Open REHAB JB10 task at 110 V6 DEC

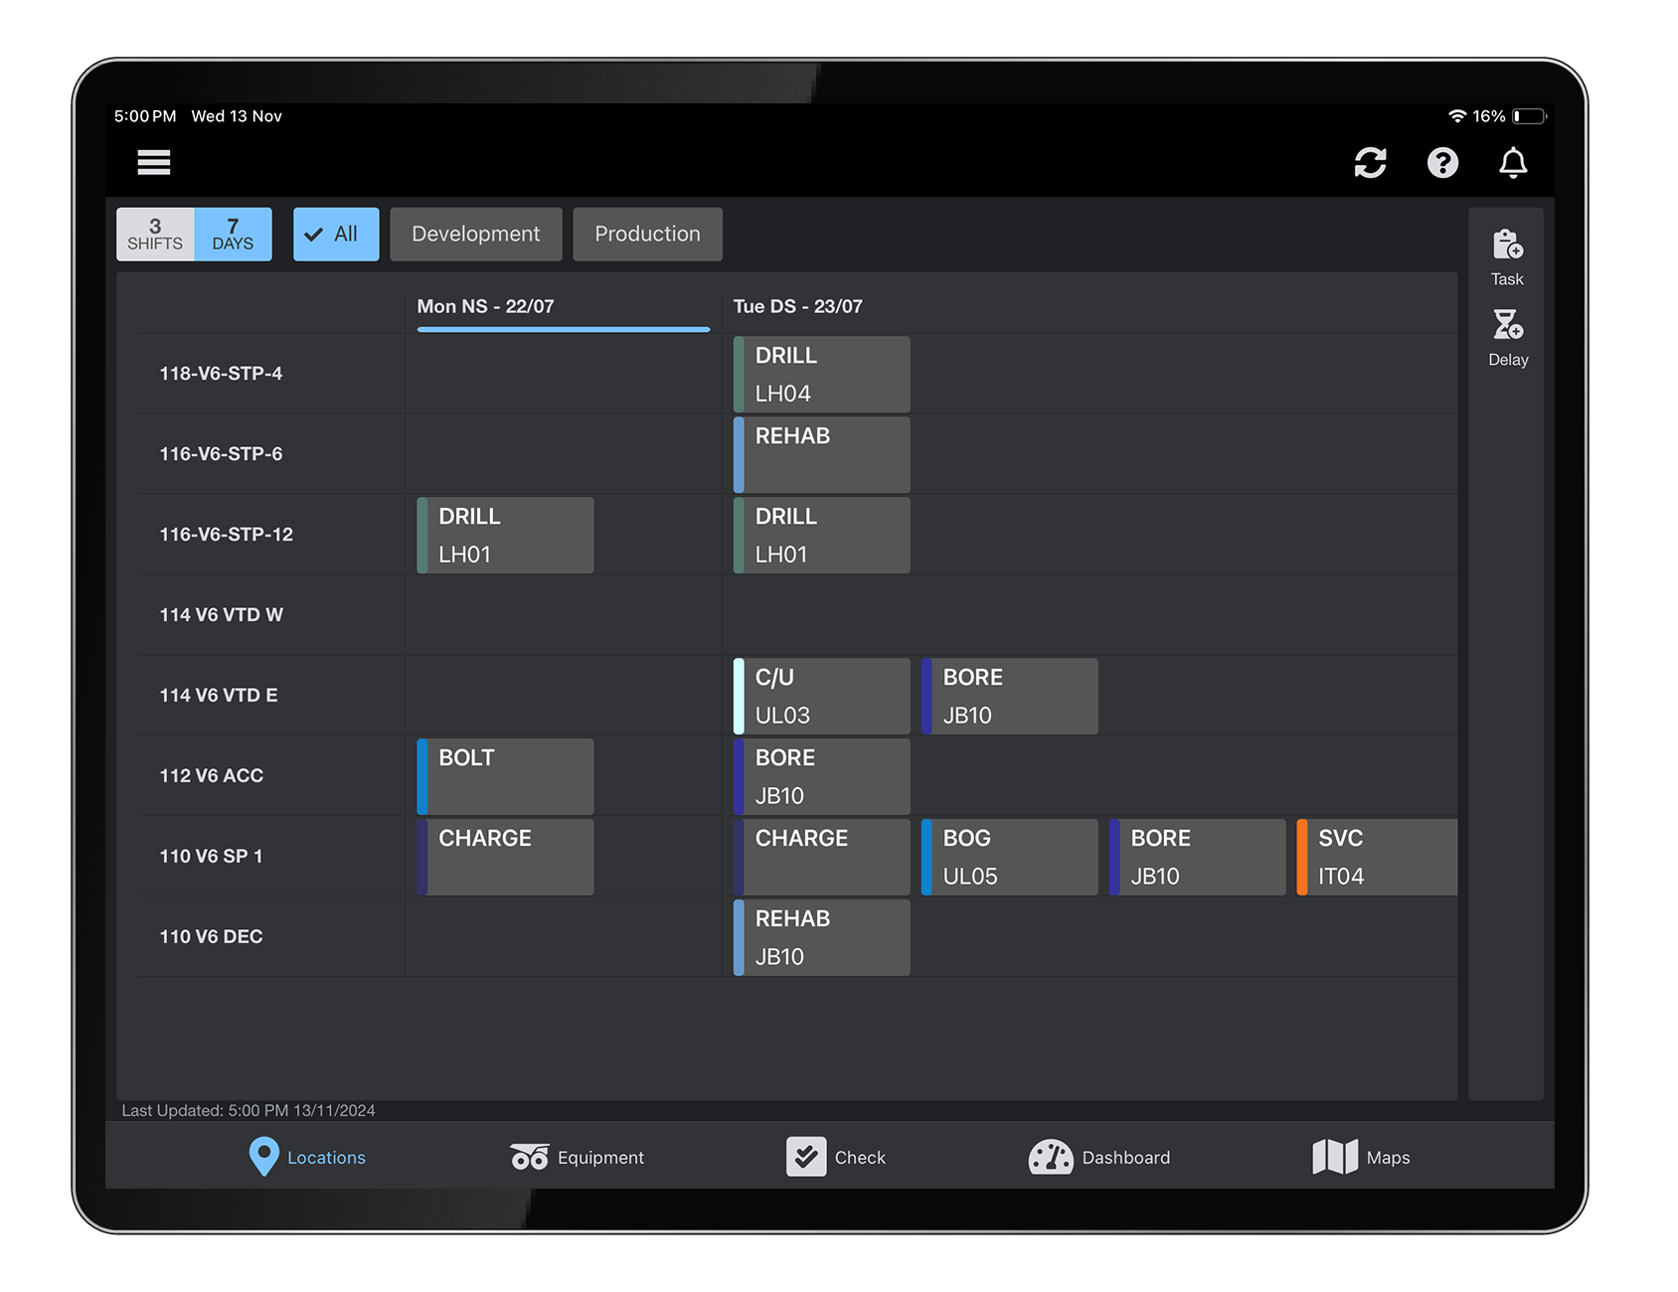(x=822, y=938)
